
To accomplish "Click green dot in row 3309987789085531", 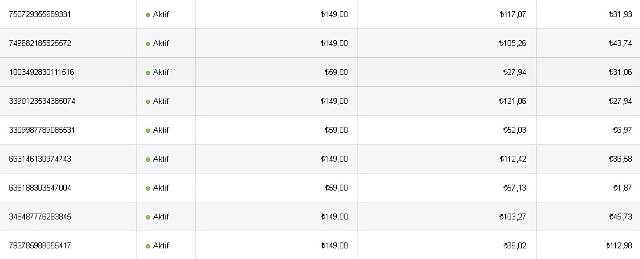I will pos(148,131).
